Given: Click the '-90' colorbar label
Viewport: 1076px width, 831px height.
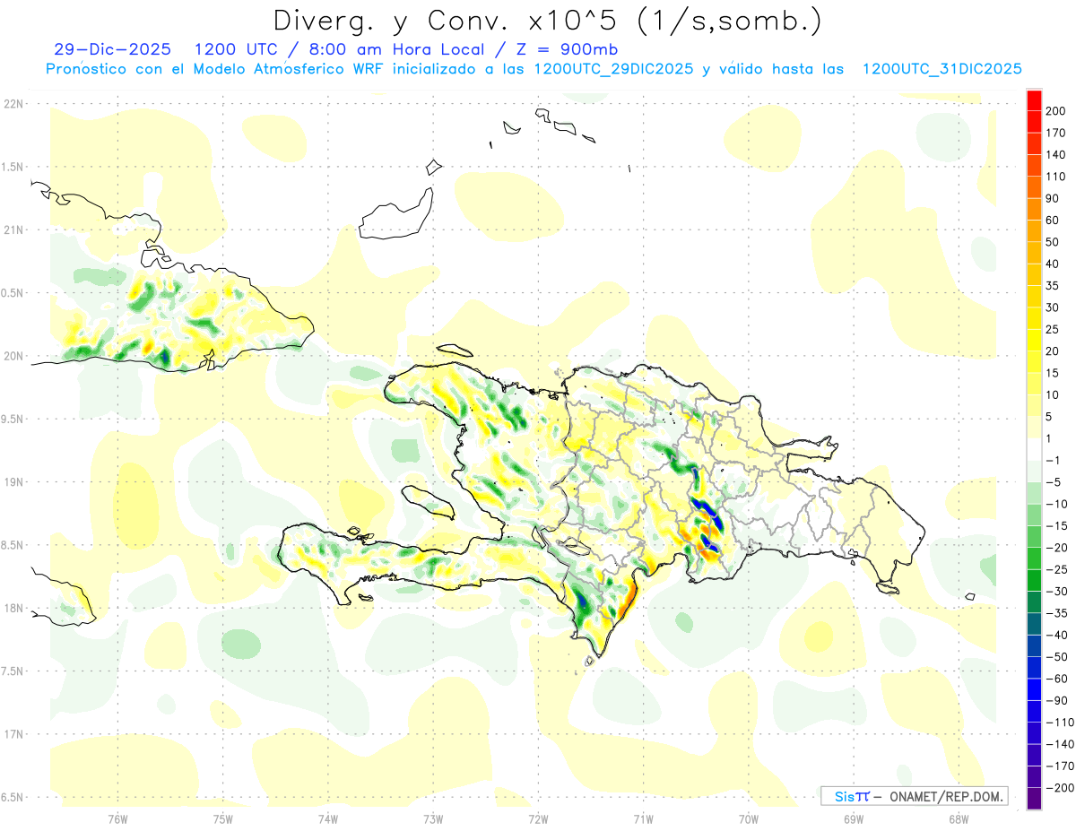Looking at the screenshot, I should (x=1055, y=700).
